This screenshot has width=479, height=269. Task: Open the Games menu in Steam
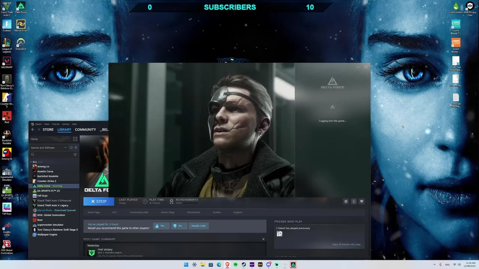point(65,124)
